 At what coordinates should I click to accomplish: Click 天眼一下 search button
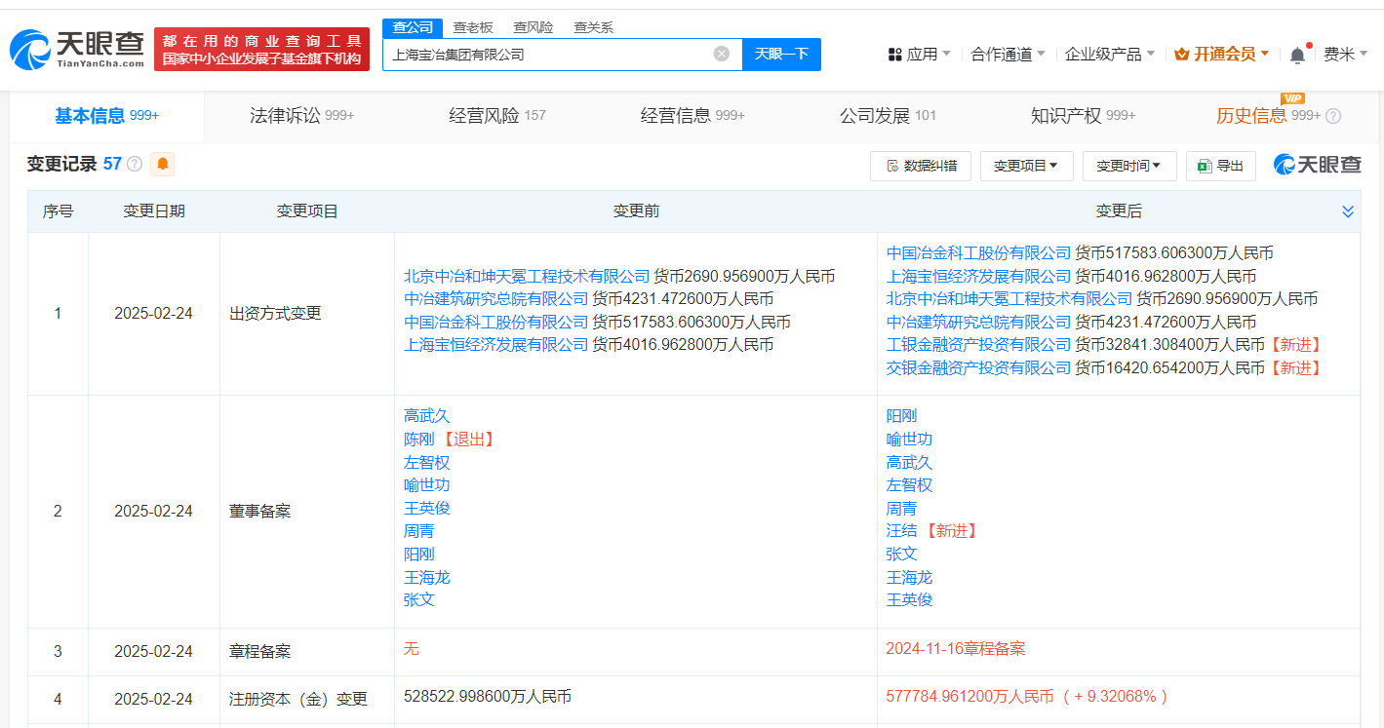781,55
